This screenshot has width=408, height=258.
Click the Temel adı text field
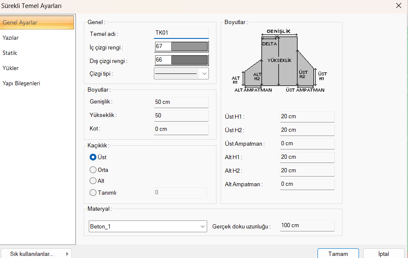click(x=181, y=33)
